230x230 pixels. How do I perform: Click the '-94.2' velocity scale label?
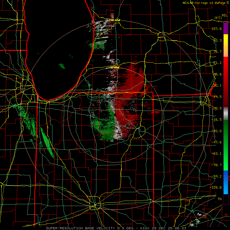(216, 176)
